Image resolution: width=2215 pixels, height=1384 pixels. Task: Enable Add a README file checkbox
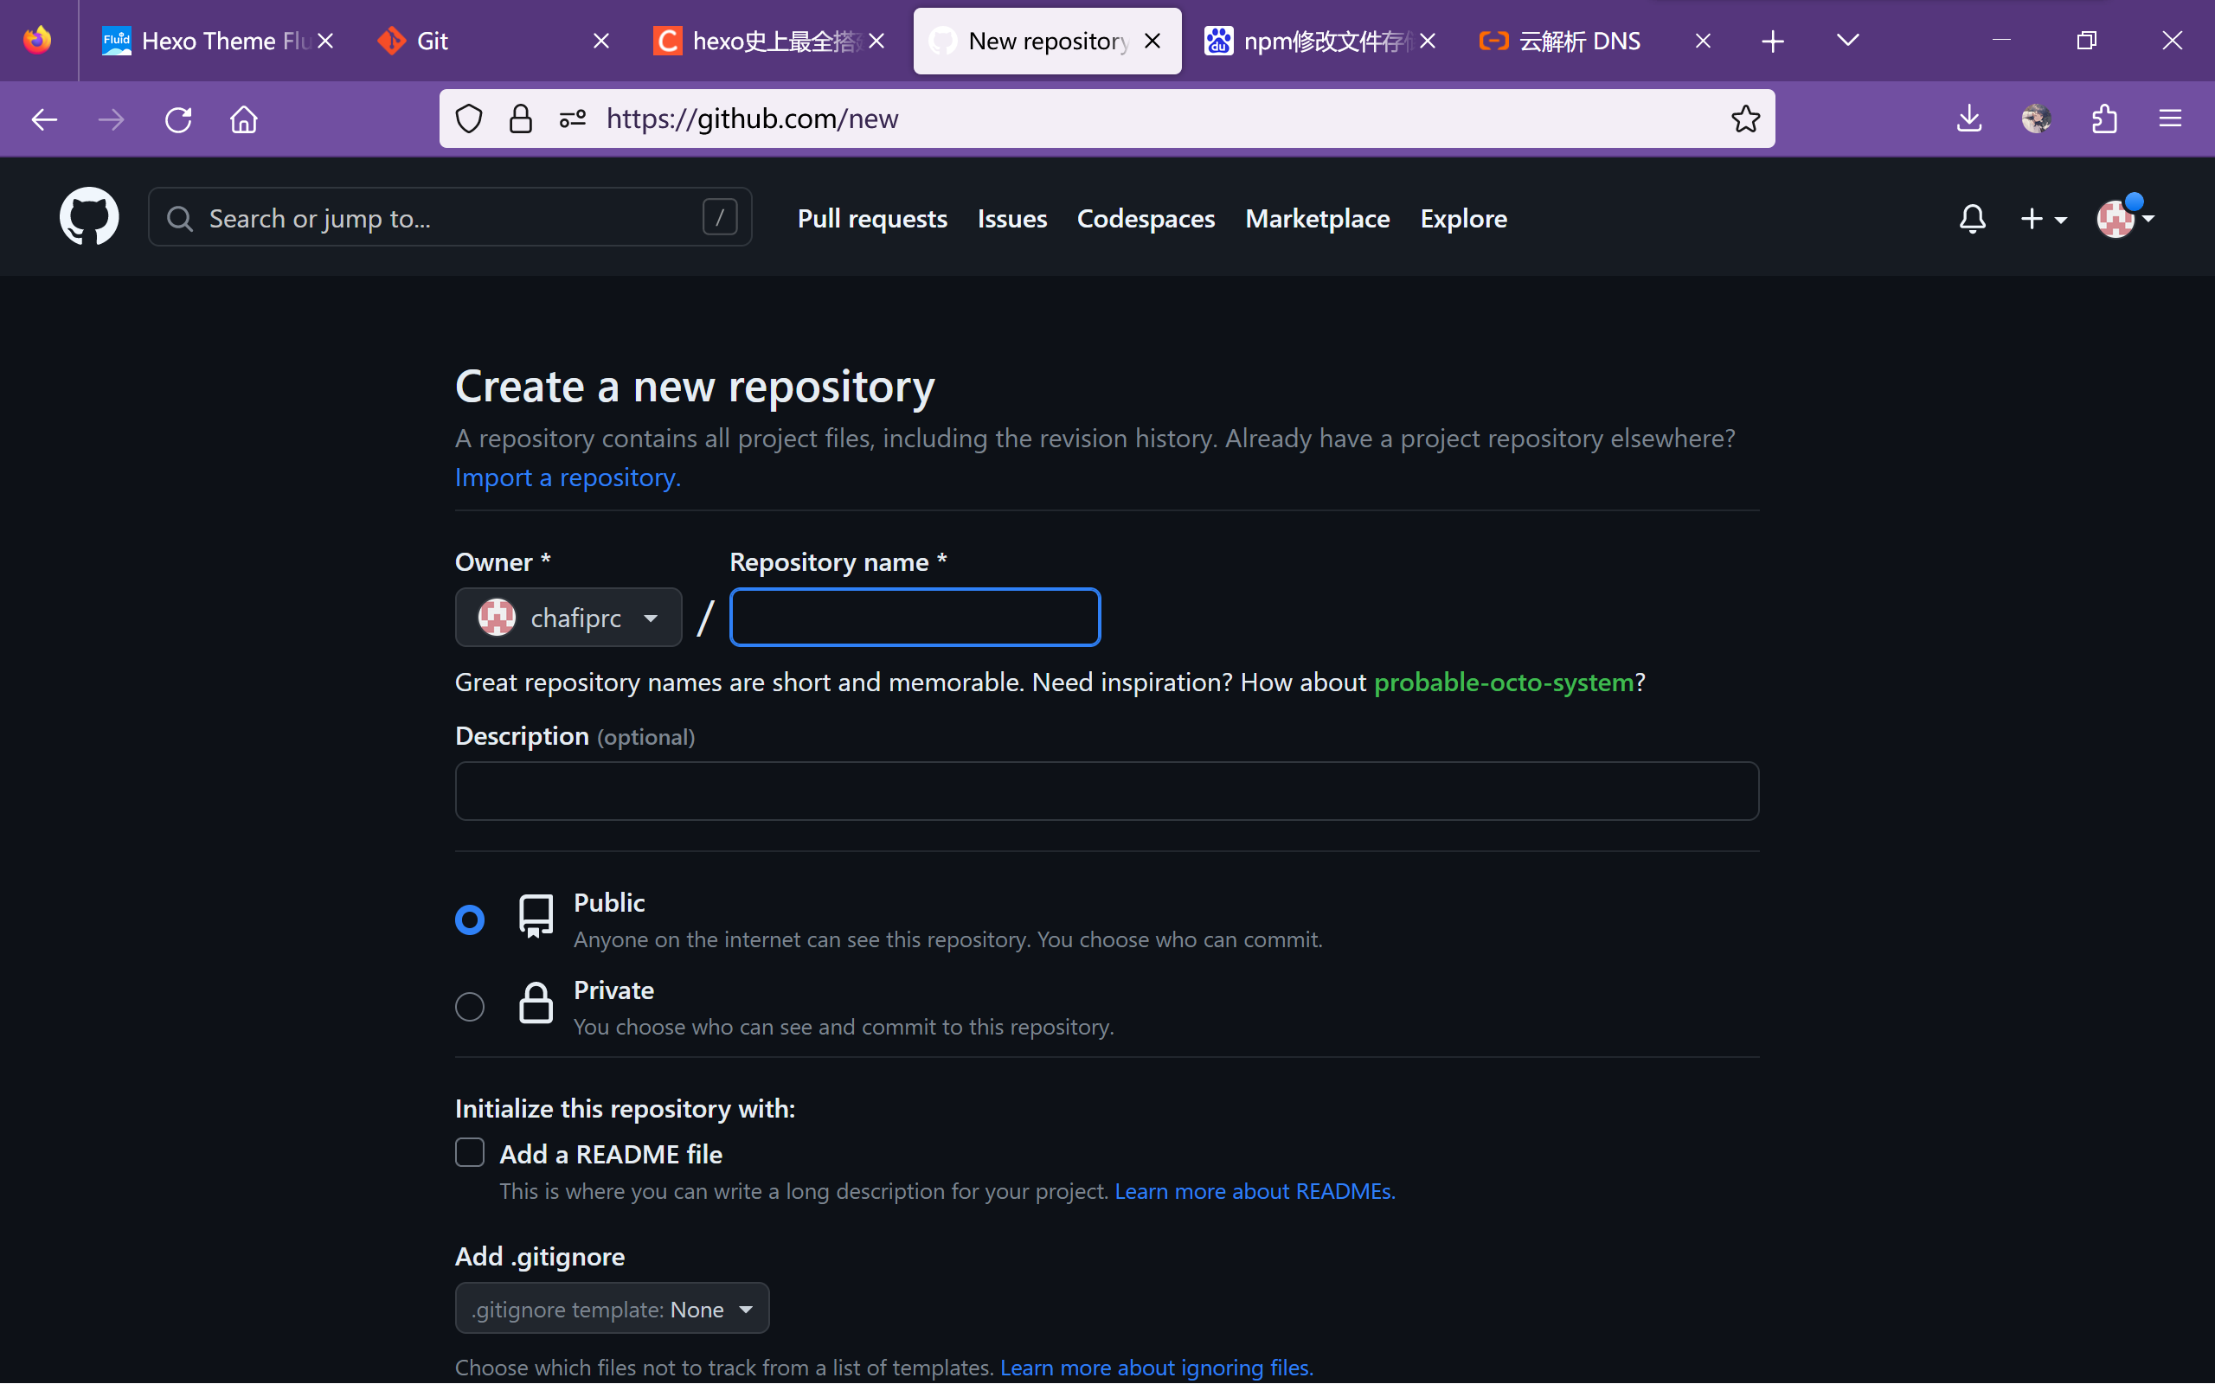(470, 1152)
